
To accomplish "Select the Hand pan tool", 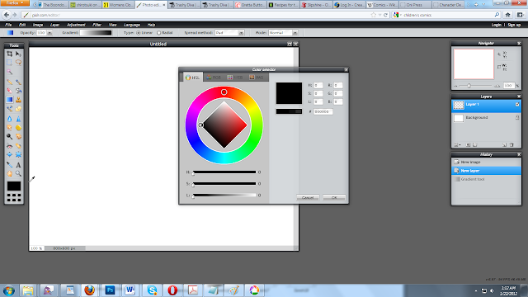I will point(9,174).
